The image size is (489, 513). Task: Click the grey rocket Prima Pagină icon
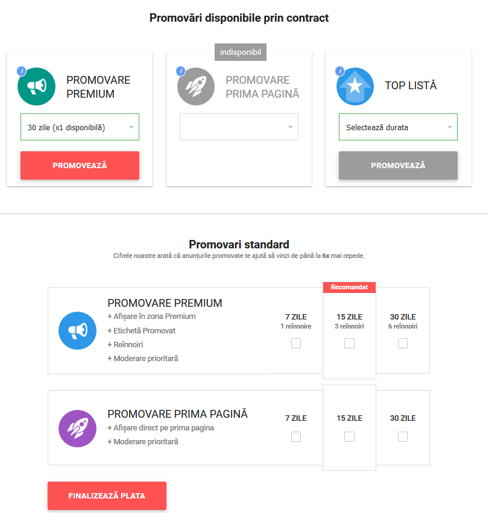(x=196, y=86)
